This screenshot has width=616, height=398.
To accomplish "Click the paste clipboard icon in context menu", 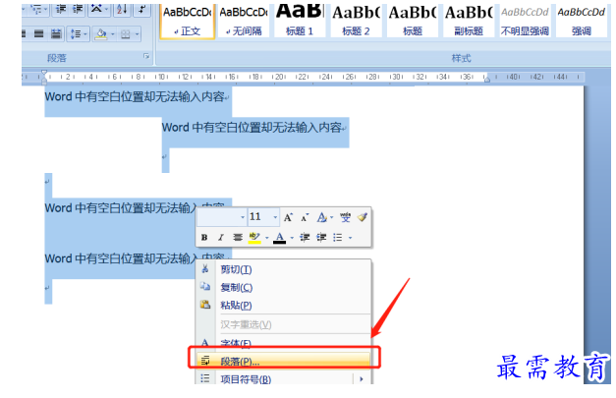I will click(205, 305).
